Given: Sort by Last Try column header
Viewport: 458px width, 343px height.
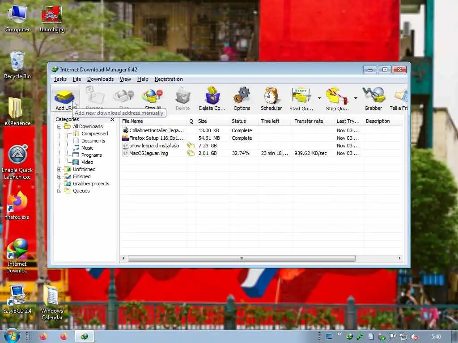Looking at the screenshot, I should pyautogui.click(x=349, y=121).
